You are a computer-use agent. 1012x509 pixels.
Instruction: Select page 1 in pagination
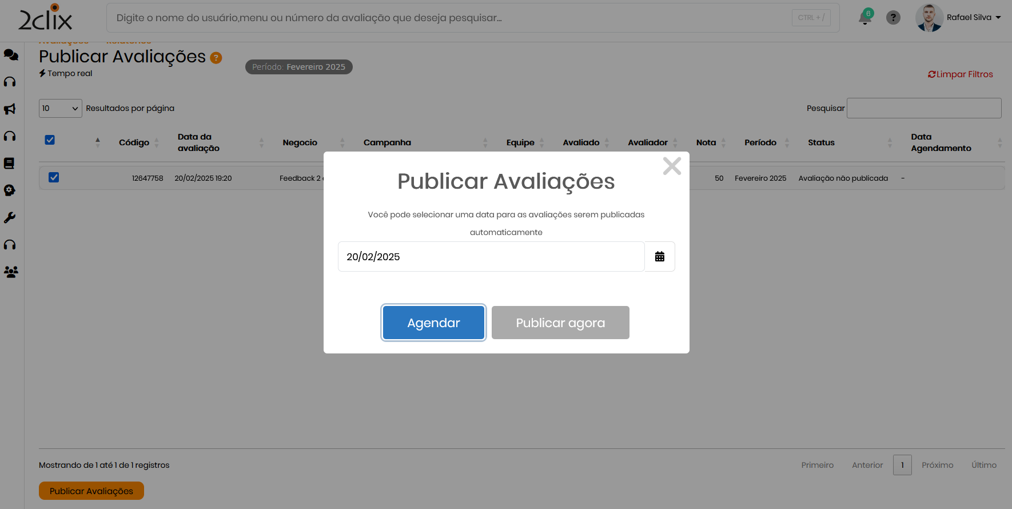click(x=902, y=465)
